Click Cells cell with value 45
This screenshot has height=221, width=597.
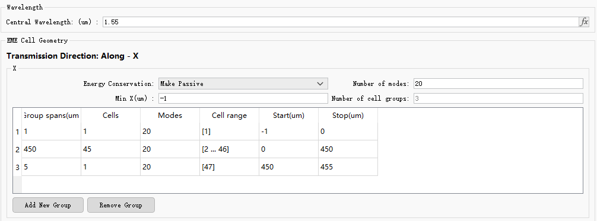pyautogui.click(x=110, y=149)
